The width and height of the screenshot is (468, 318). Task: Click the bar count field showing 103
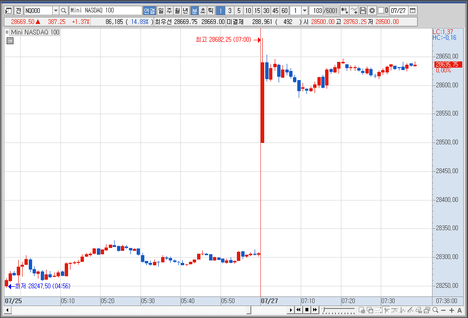click(316, 11)
